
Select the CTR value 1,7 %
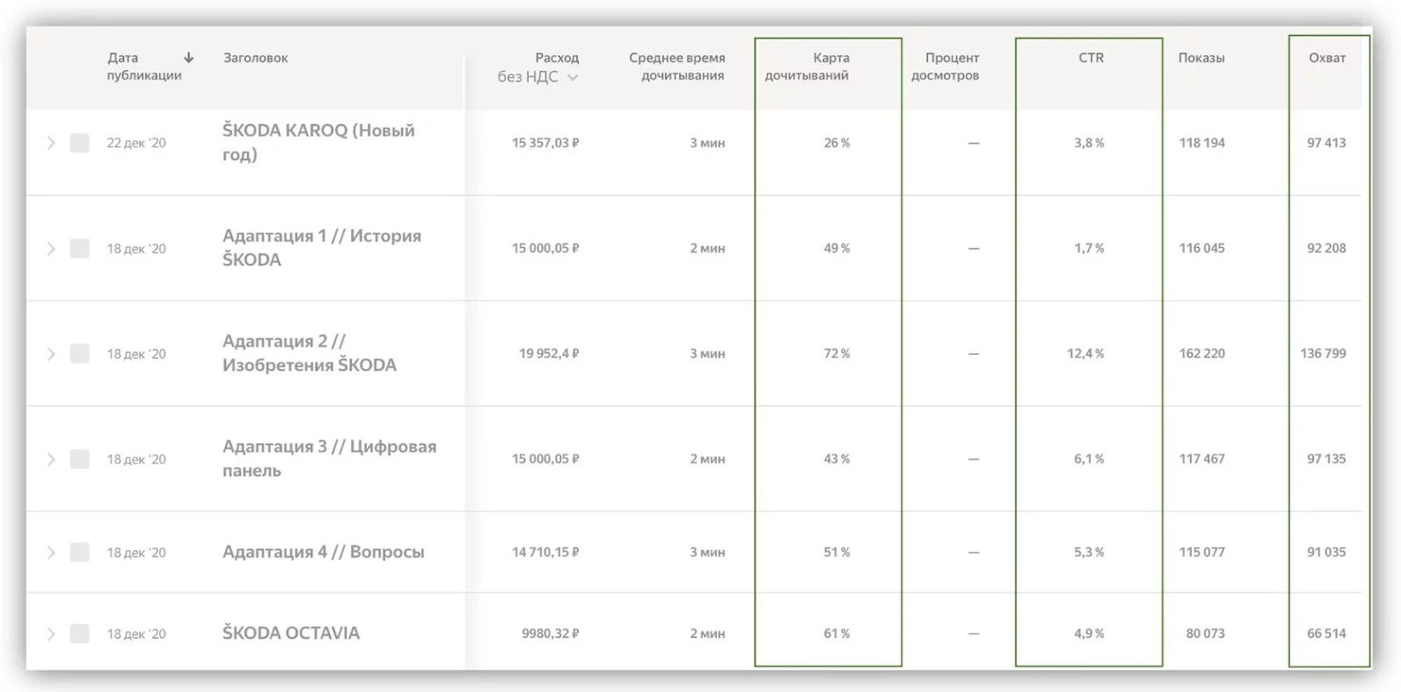[1089, 249]
